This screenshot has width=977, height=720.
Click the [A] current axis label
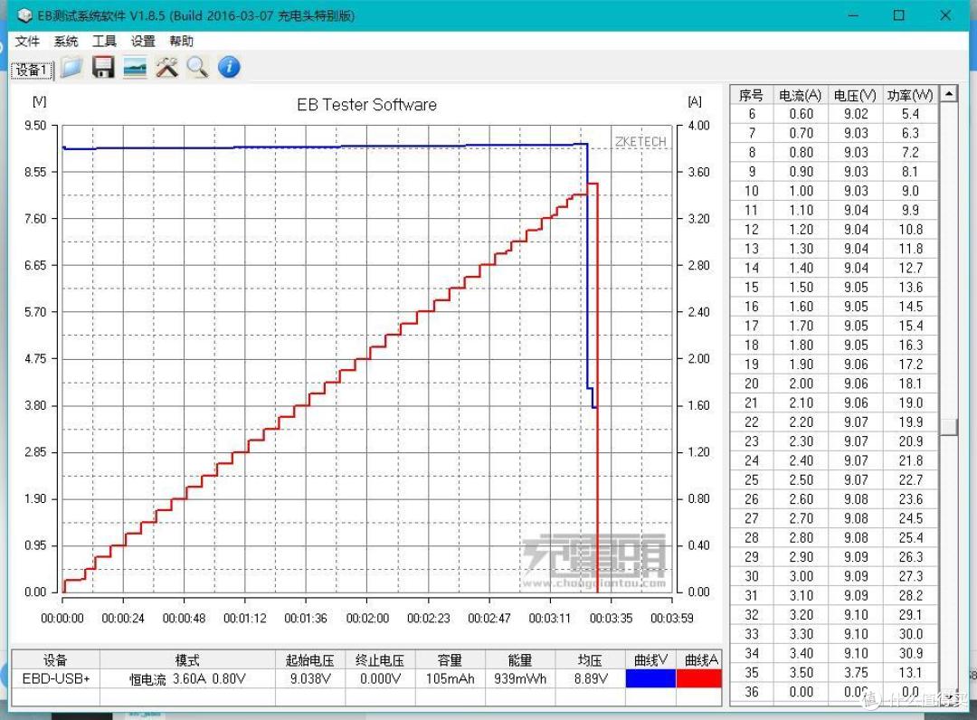695,101
